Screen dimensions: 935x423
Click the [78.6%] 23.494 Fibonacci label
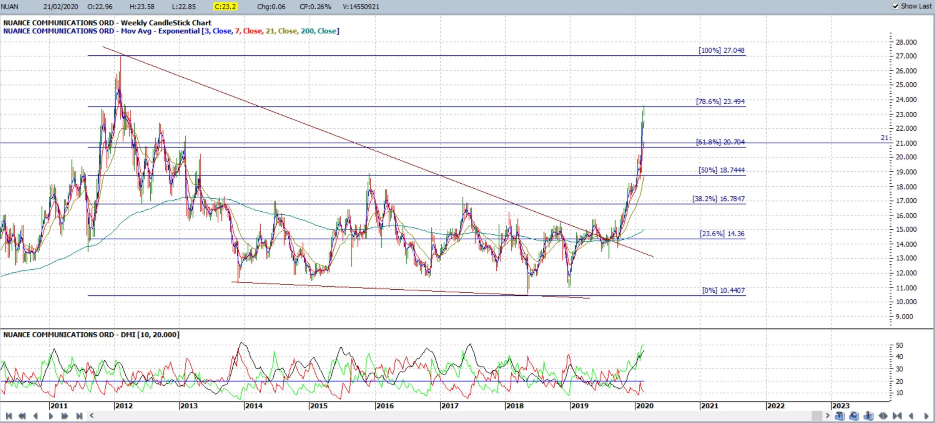[x=720, y=102]
